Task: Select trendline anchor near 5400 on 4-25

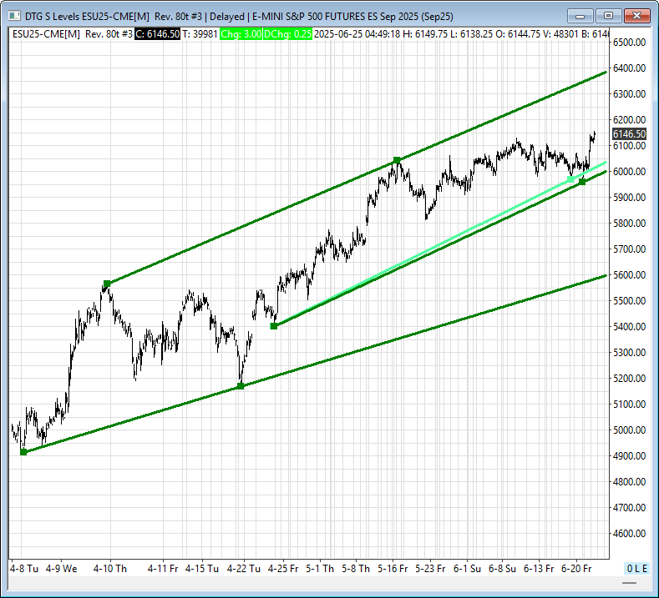Action: (x=274, y=326)
